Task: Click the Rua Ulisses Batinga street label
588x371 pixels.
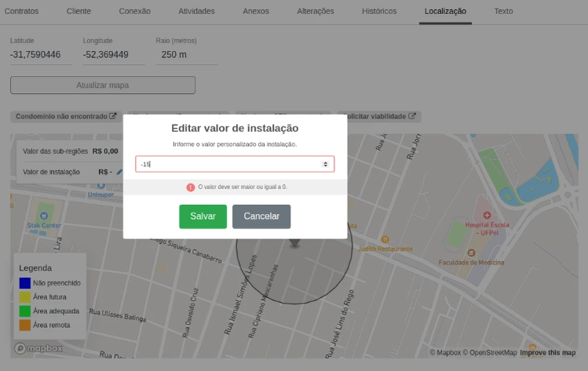Action: coord(118,315)
